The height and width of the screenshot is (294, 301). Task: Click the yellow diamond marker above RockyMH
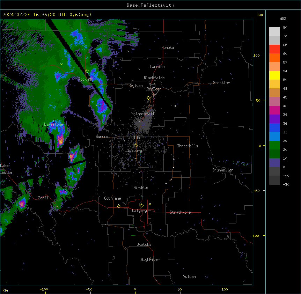coord(87,71)
